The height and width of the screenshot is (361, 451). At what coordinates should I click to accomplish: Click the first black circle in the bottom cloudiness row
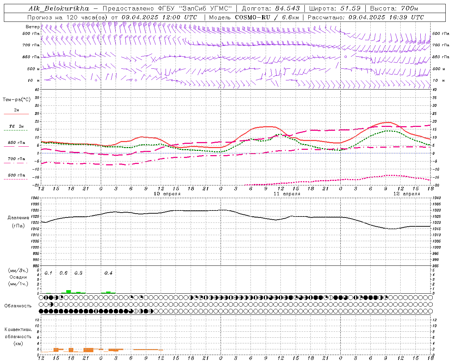tap(41, 311)
